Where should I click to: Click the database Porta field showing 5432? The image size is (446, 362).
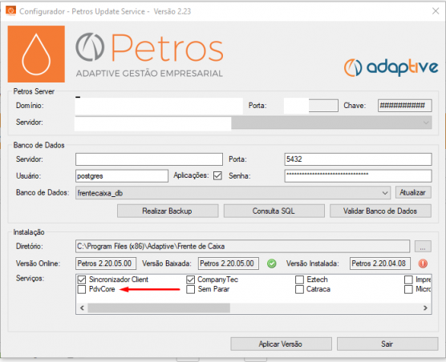tap(358, 159)
